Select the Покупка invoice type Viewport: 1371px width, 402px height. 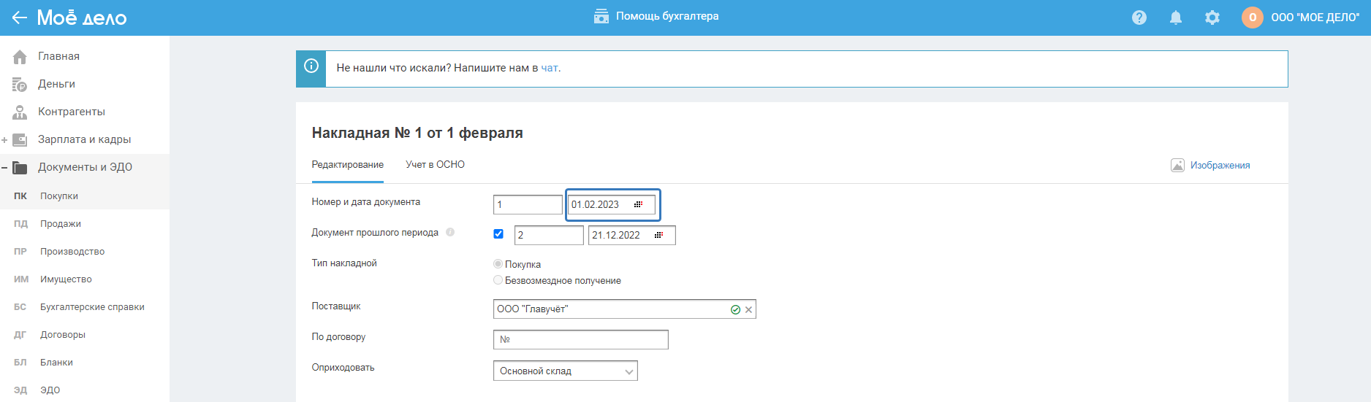pos(498,264)
